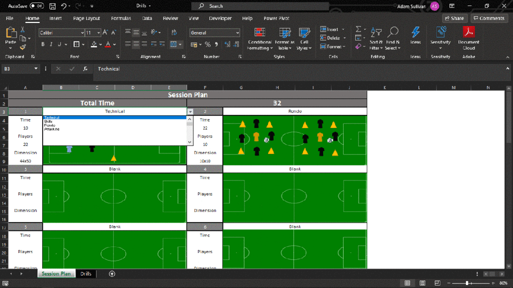
Task: Click the Find & Select magnifier
Action: pos(393,33)
